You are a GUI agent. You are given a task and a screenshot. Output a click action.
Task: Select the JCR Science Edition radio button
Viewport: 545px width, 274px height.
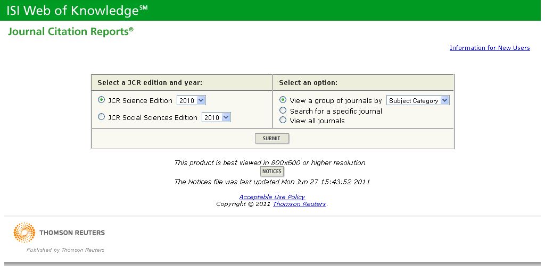point(102,100)
